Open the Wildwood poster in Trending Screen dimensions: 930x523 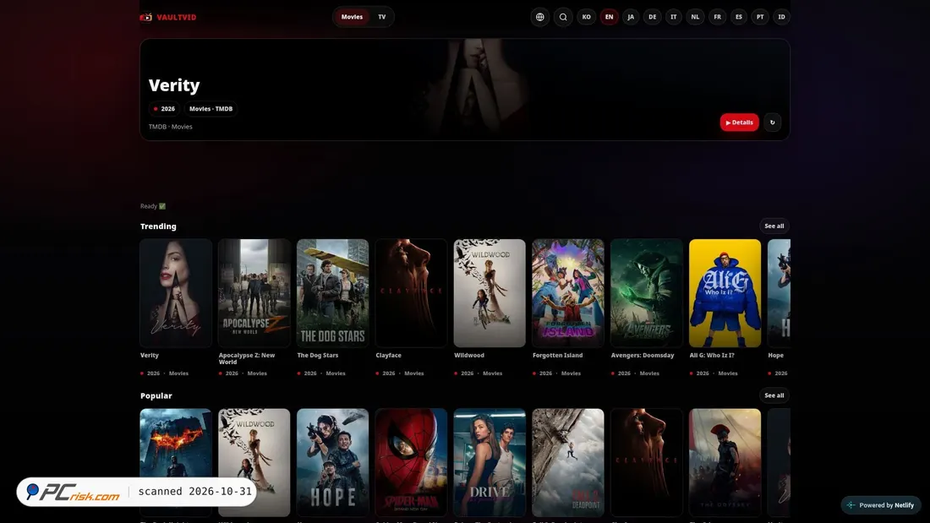point(490,293)
